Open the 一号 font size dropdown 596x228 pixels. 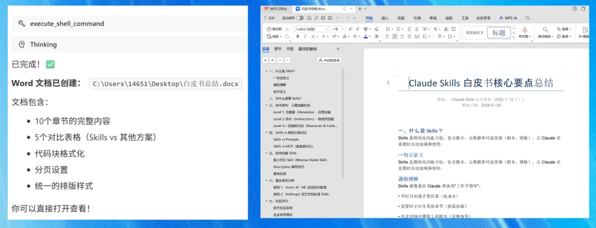tap(343, 29)
